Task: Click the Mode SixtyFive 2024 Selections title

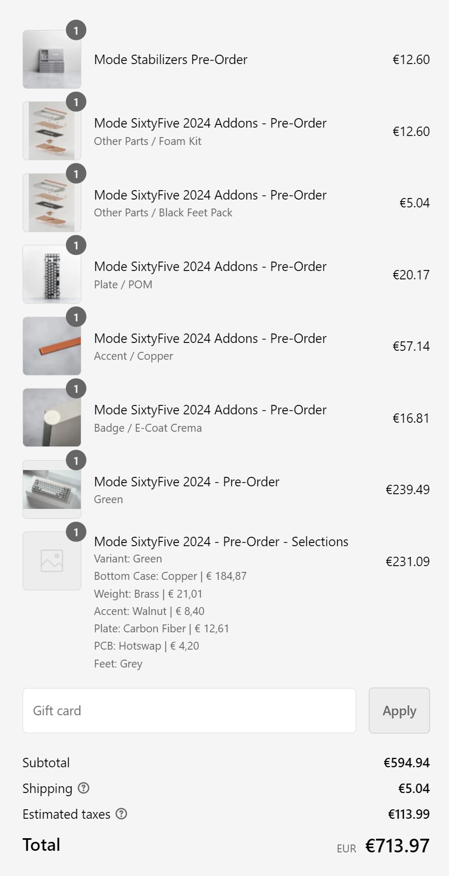Action: pyautogui.click(x=221, y=541)
